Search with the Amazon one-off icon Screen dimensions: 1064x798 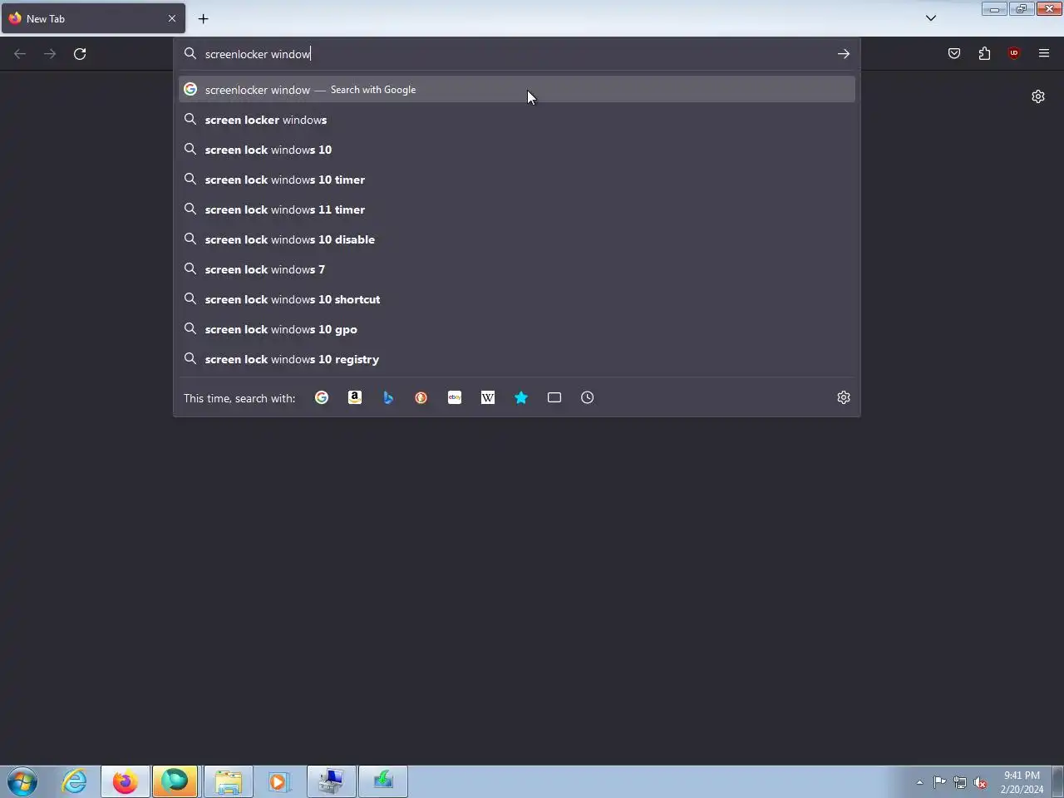tap(355, 397)
